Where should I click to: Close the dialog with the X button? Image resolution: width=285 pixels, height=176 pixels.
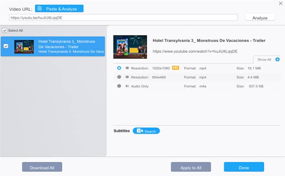pos(281,3)
